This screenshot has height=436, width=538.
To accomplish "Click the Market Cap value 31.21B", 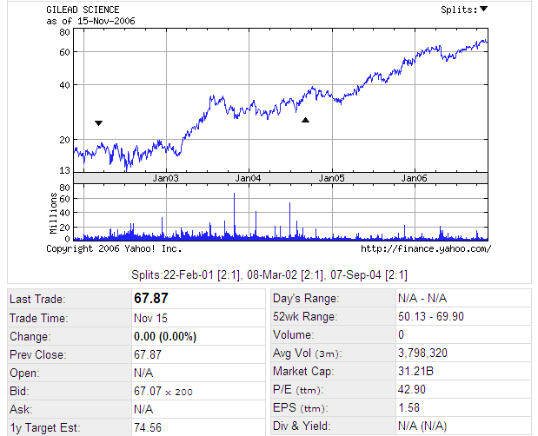I will (x=415, y=371).
